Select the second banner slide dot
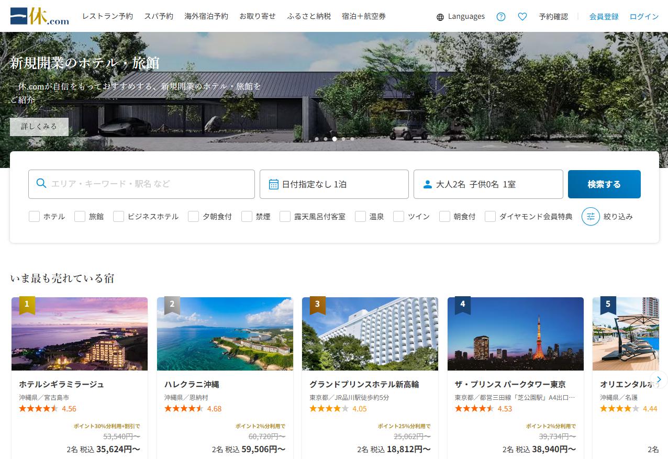 (326, 139)
